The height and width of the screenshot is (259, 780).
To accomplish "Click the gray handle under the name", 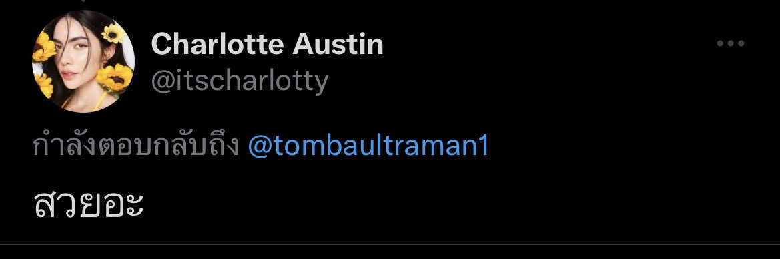I will [x=240, y=81].
